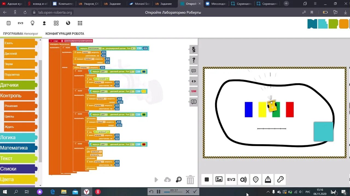
Task: Open EV3 robot view in simulation
Action: click(231, 179)
